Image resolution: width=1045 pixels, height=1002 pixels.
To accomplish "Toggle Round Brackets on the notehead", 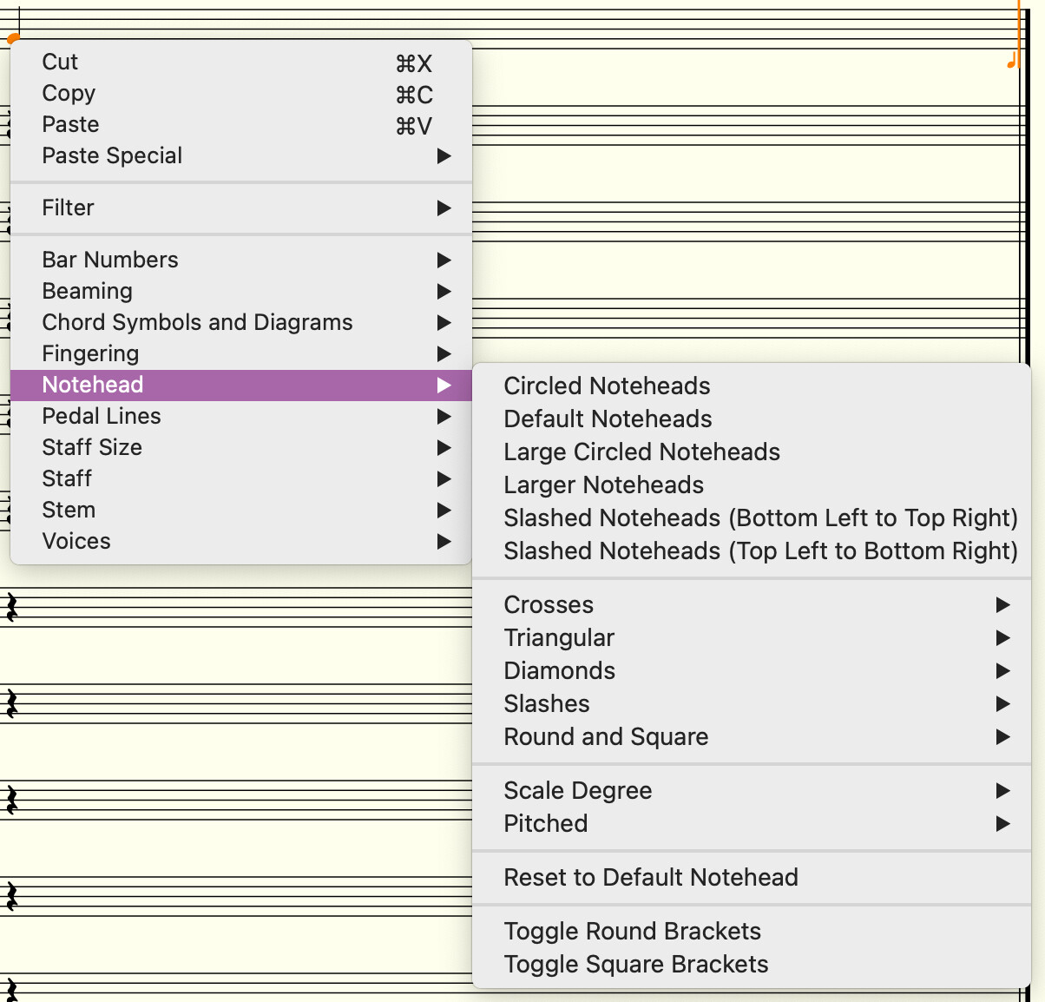I will coord(632,931).
